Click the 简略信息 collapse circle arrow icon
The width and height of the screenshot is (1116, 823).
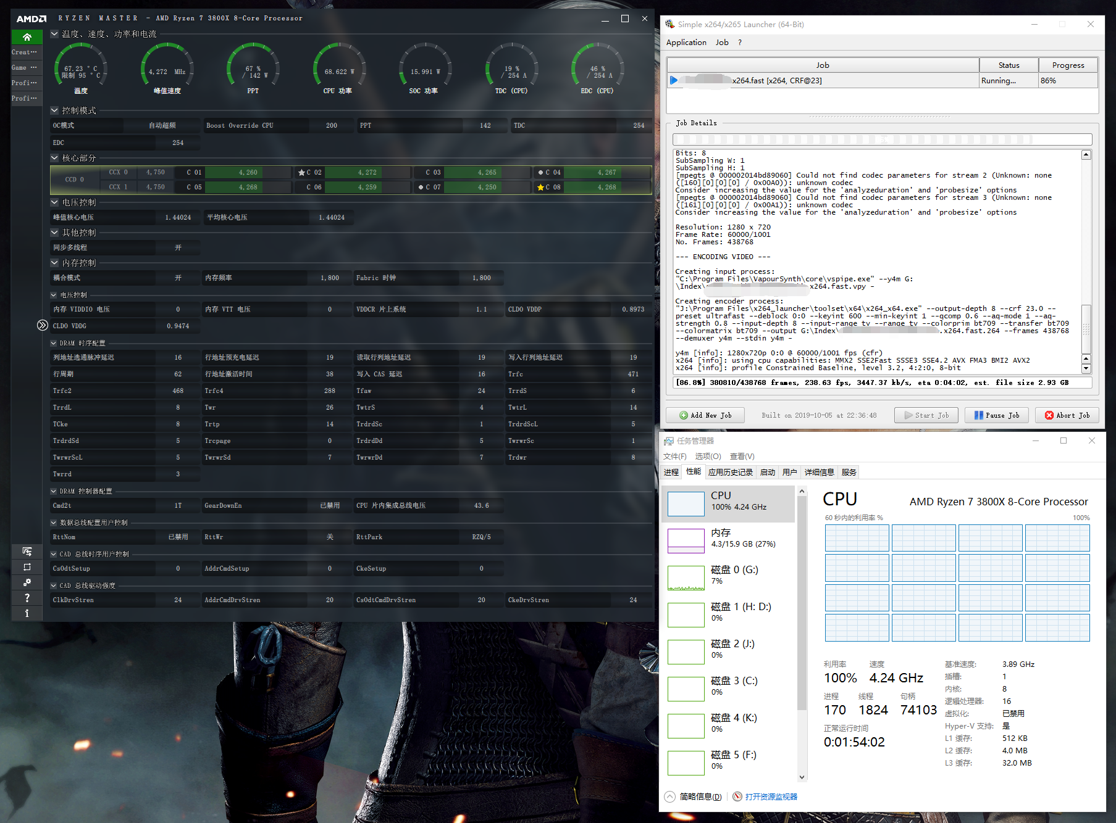tap(670, 796)
